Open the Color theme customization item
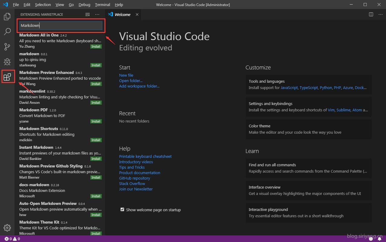 click(308, 129)
